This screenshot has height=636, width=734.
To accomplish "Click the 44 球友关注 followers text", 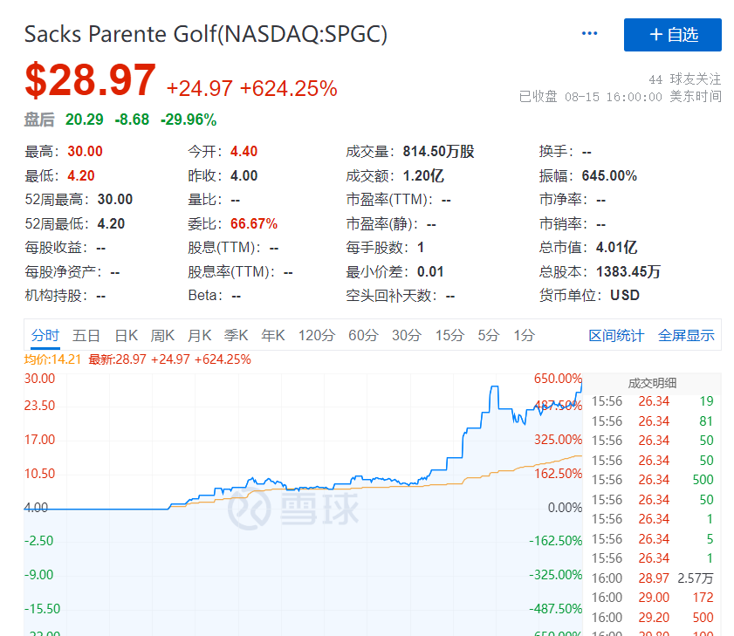I will [x=685, y=79].
